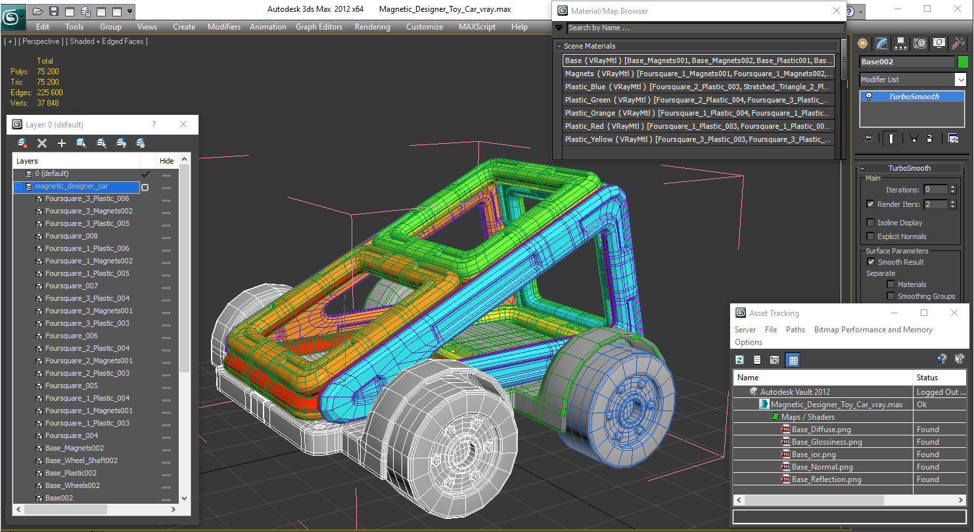Open Paths menu in Asset Tracking
The width and height of the screenshot is (974, 532).
[x=795, y=330]
